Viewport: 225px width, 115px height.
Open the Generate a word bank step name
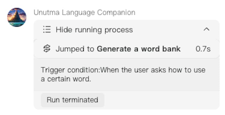(139, 49)
